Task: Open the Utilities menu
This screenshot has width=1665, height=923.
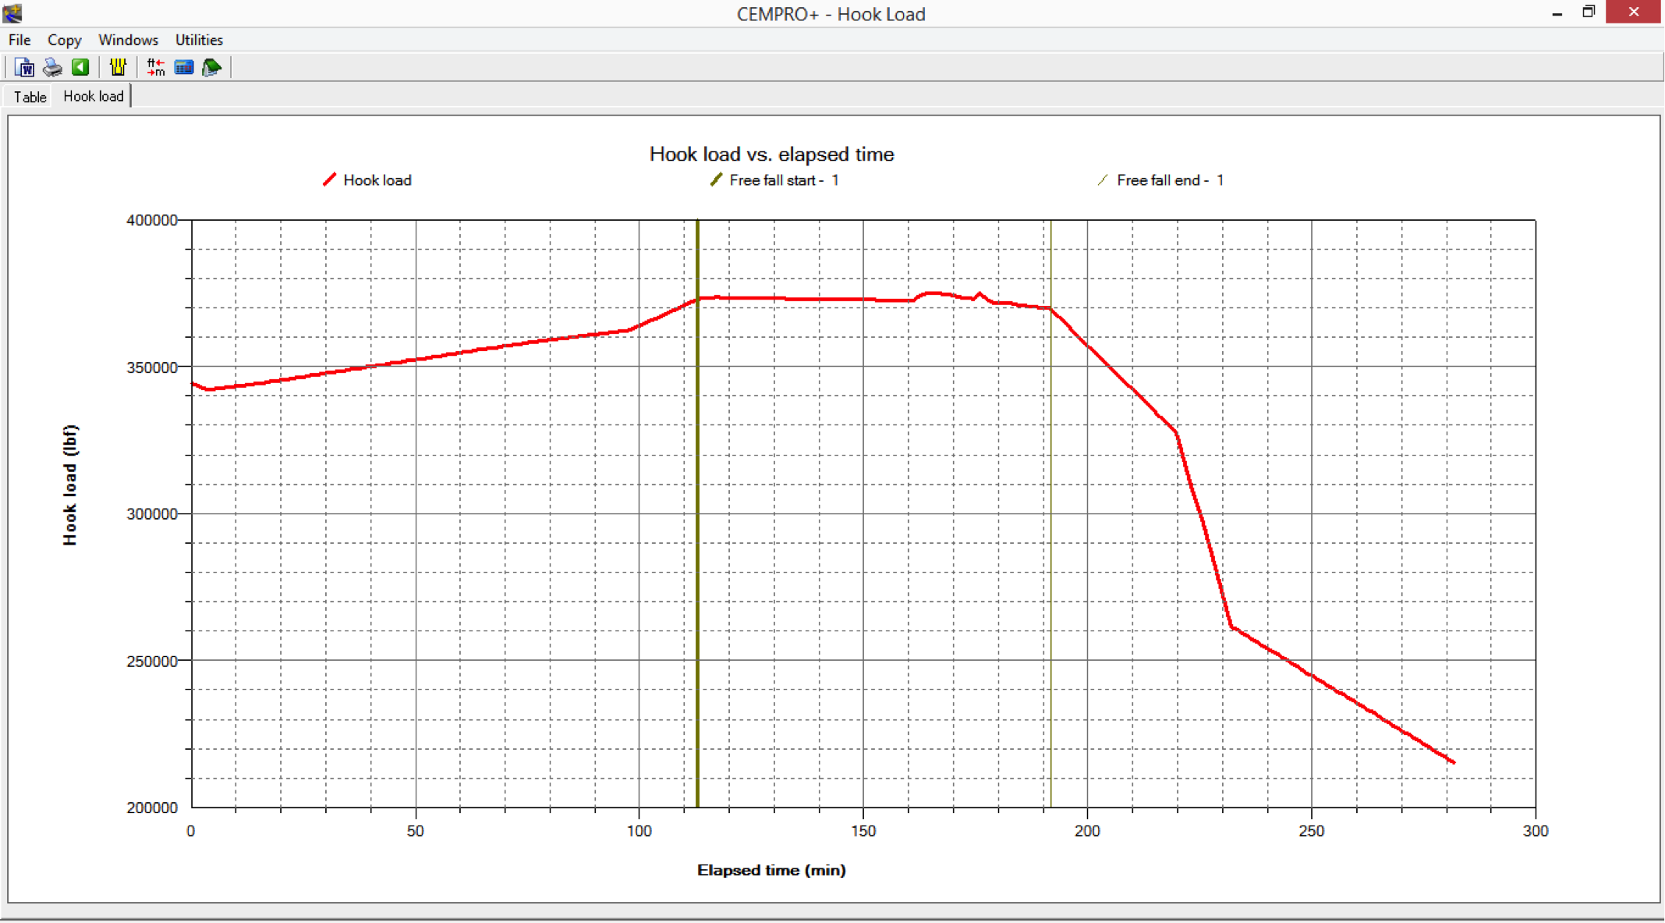Action: 199,40
